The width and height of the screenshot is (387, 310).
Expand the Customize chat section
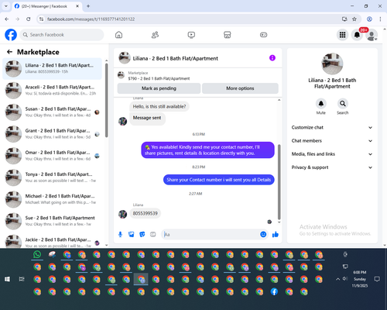click(x=332, y=127)
